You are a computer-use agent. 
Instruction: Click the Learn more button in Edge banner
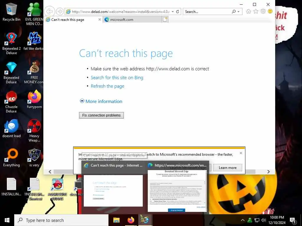(228, 167)
